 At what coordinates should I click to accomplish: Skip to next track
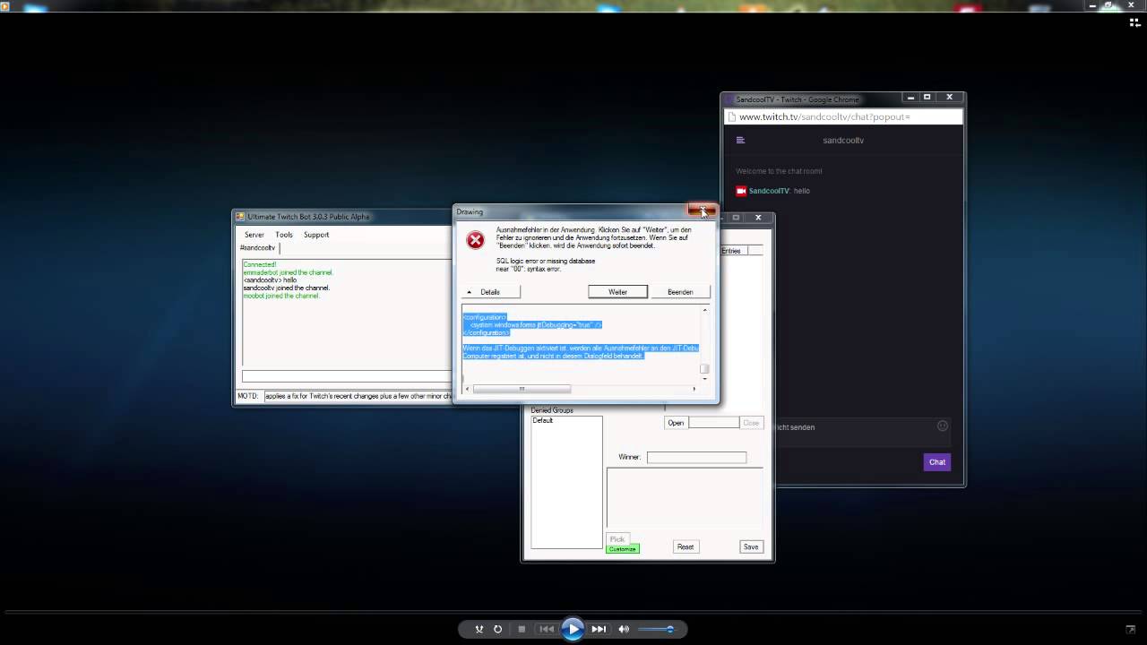point(599,629)
